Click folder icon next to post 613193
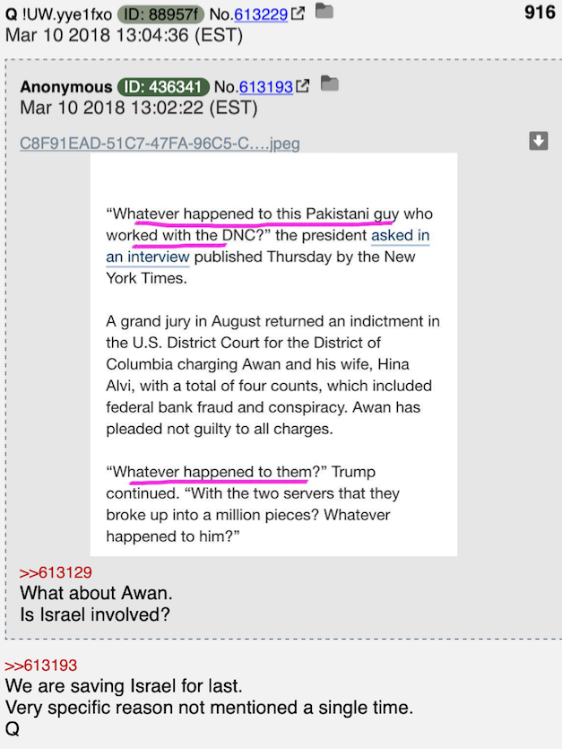Viewport: 562px width, 749px height. pos(330,83)
